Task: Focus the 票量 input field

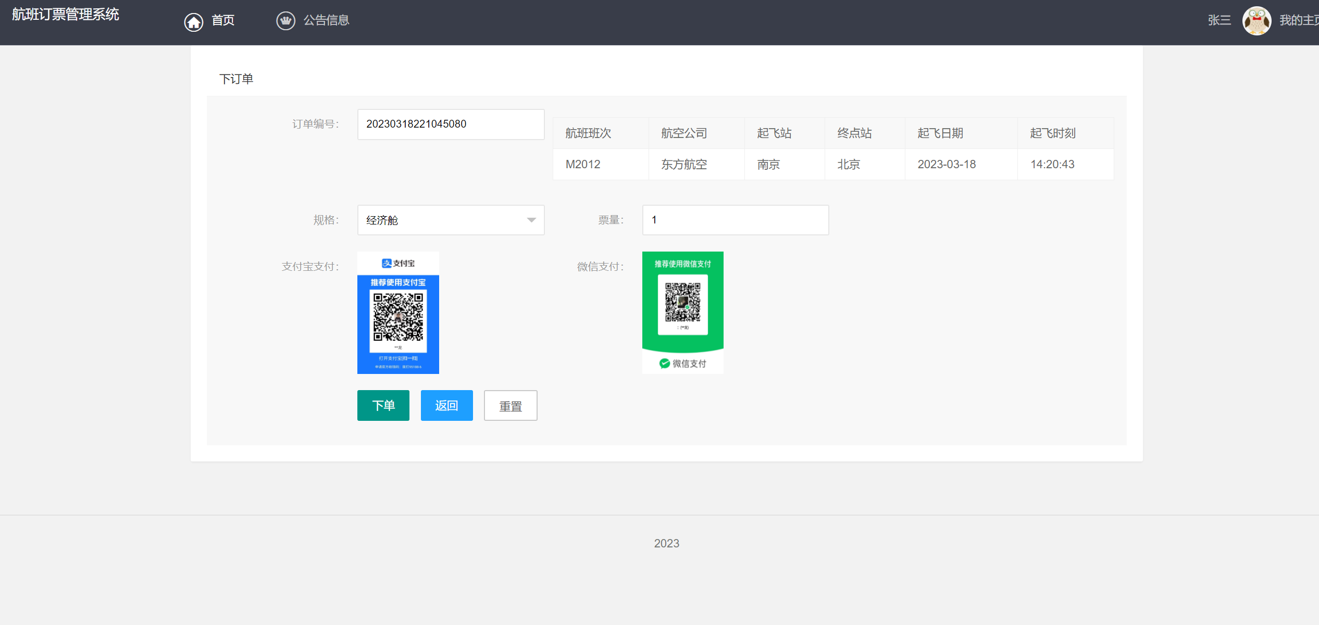Action: pos(736,220)
